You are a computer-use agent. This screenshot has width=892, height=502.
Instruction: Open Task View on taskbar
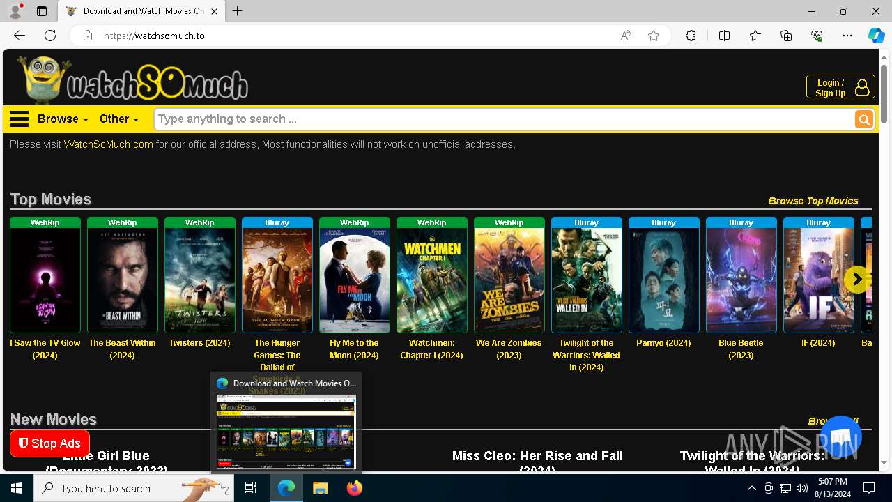click(x=251, y=488)
